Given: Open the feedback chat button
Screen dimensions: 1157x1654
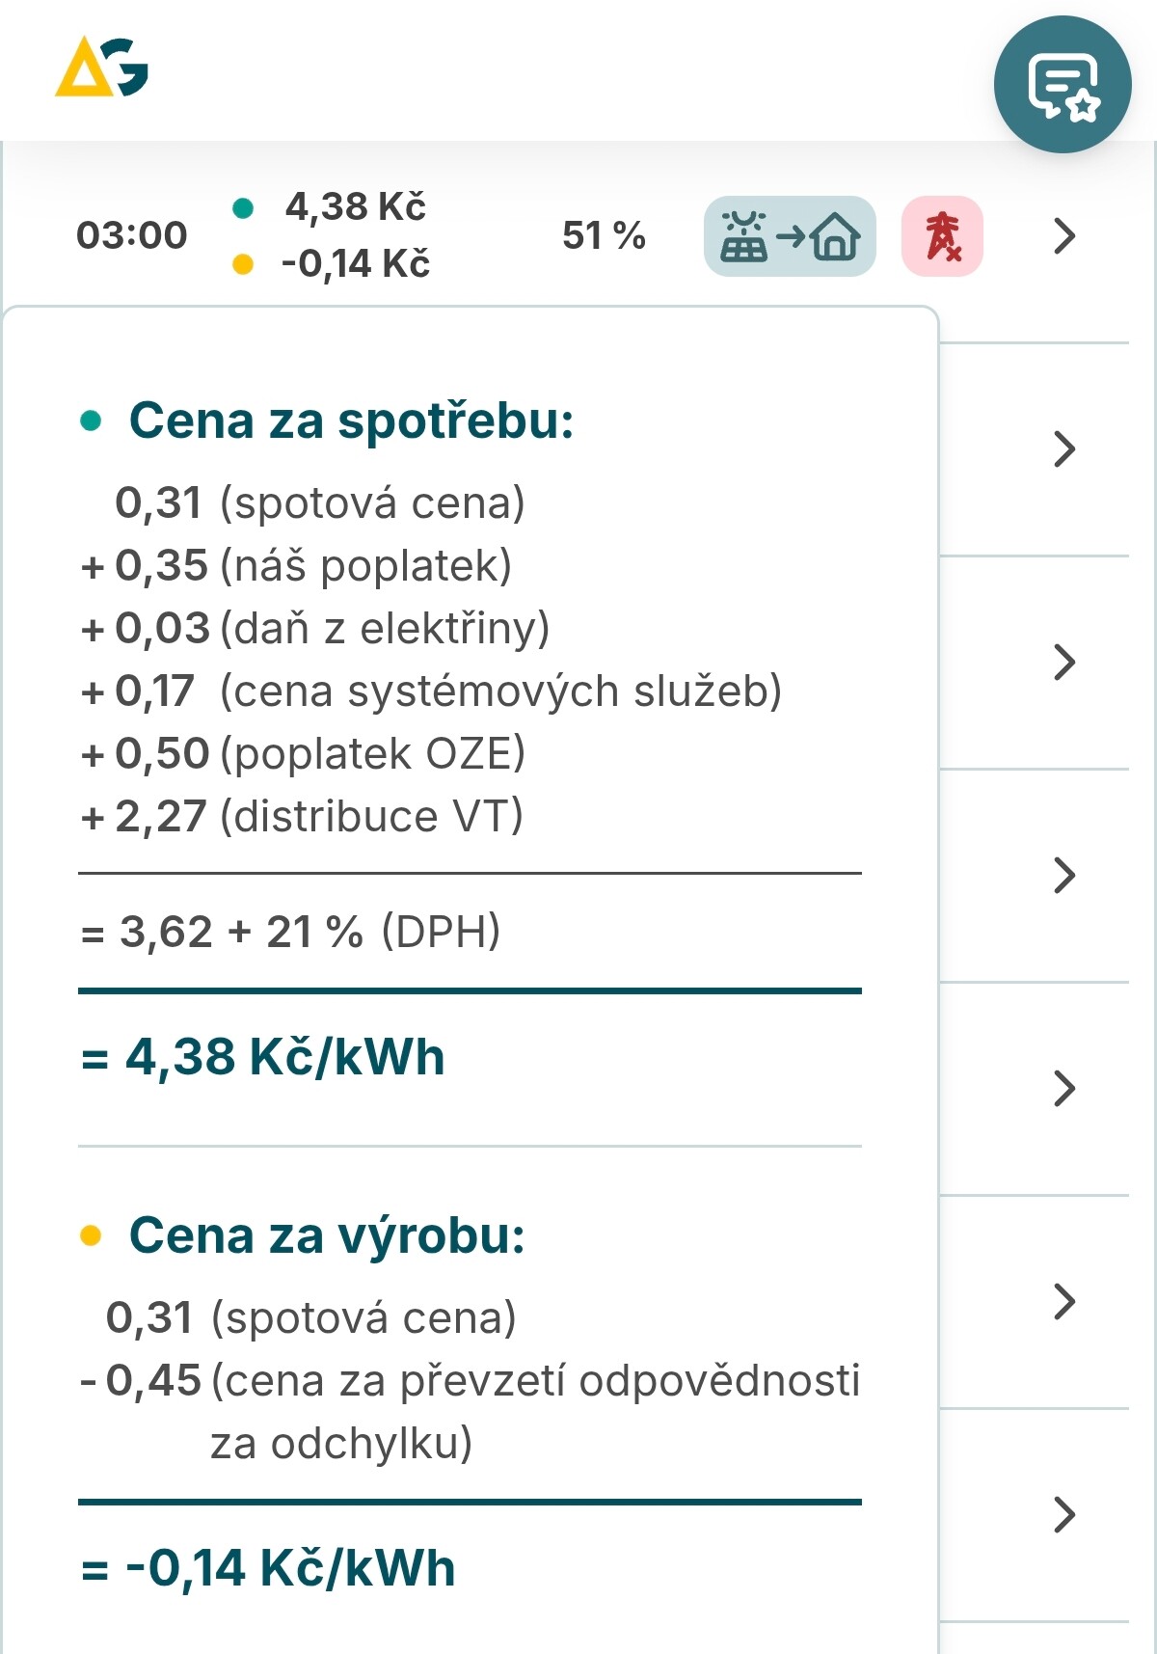Looking at the screenshot, I should tap(1063, 85).
